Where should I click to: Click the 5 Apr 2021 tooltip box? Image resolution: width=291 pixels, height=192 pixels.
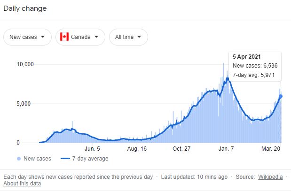[x=254, y=66]
